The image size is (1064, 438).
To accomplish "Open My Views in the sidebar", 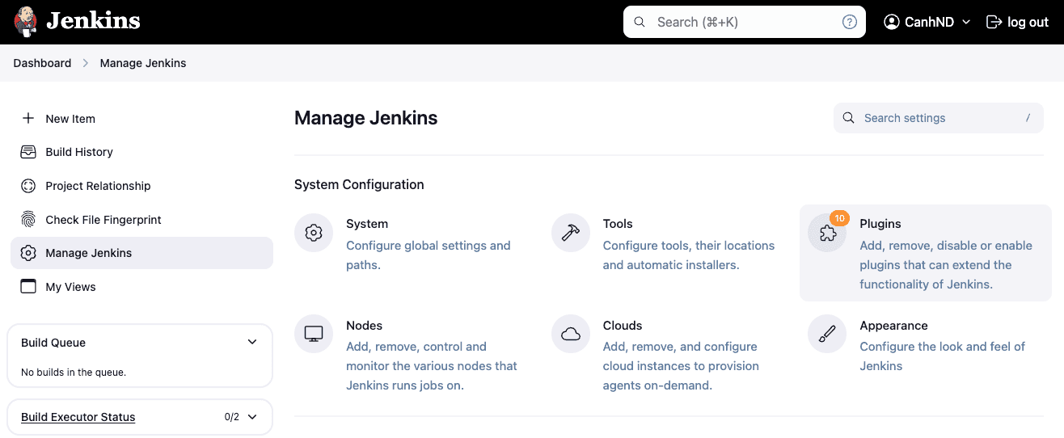I will (x=70, y=287).
